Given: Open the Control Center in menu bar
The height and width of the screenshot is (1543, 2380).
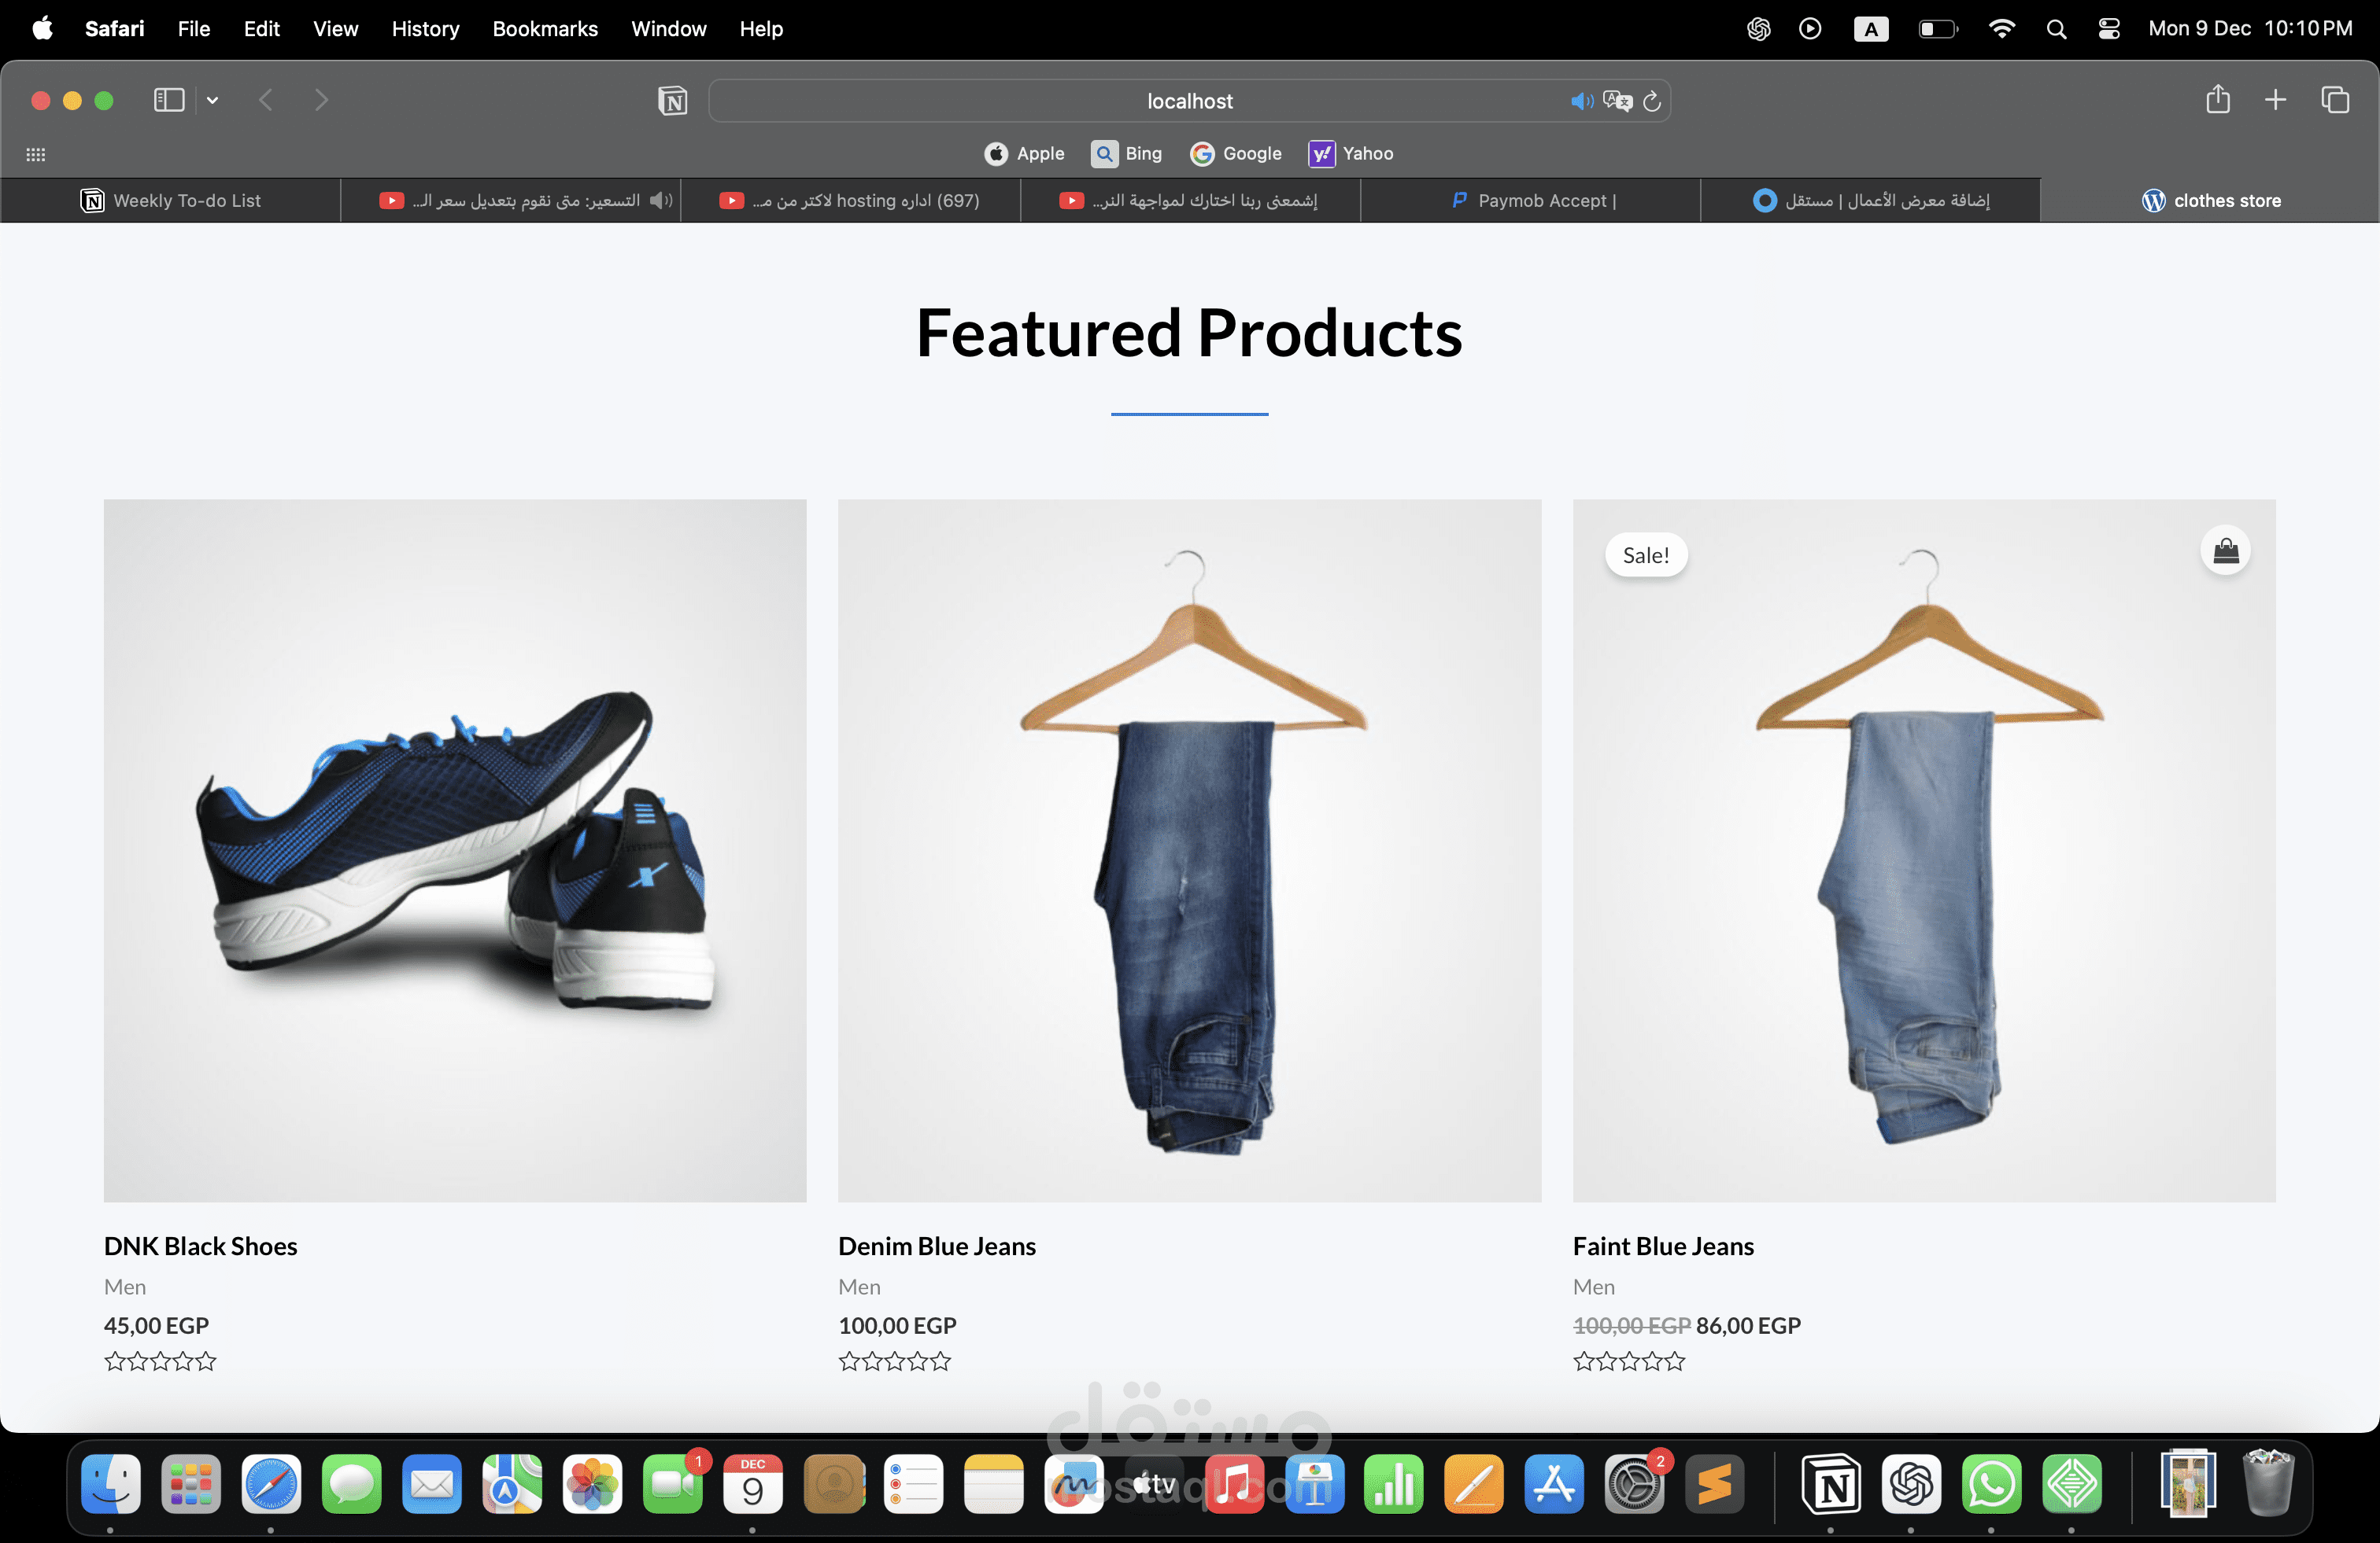Looking at the screenshot, I should click(x=2109, y=29).
